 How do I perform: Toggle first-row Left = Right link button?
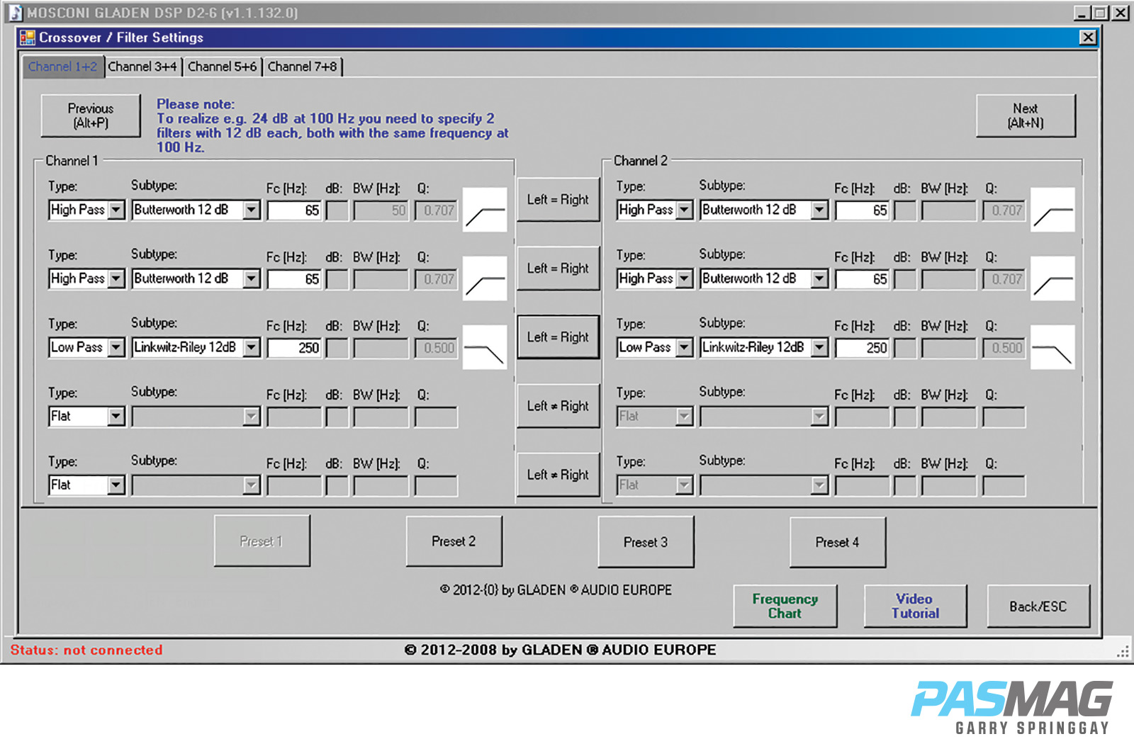tap(558, 200)
